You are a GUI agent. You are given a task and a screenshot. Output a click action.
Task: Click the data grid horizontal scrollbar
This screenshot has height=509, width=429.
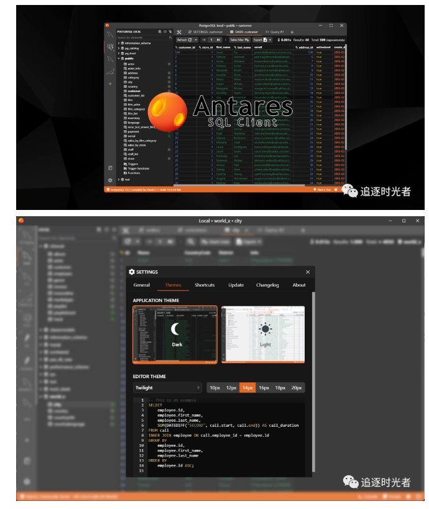click(x=239, y=186)
